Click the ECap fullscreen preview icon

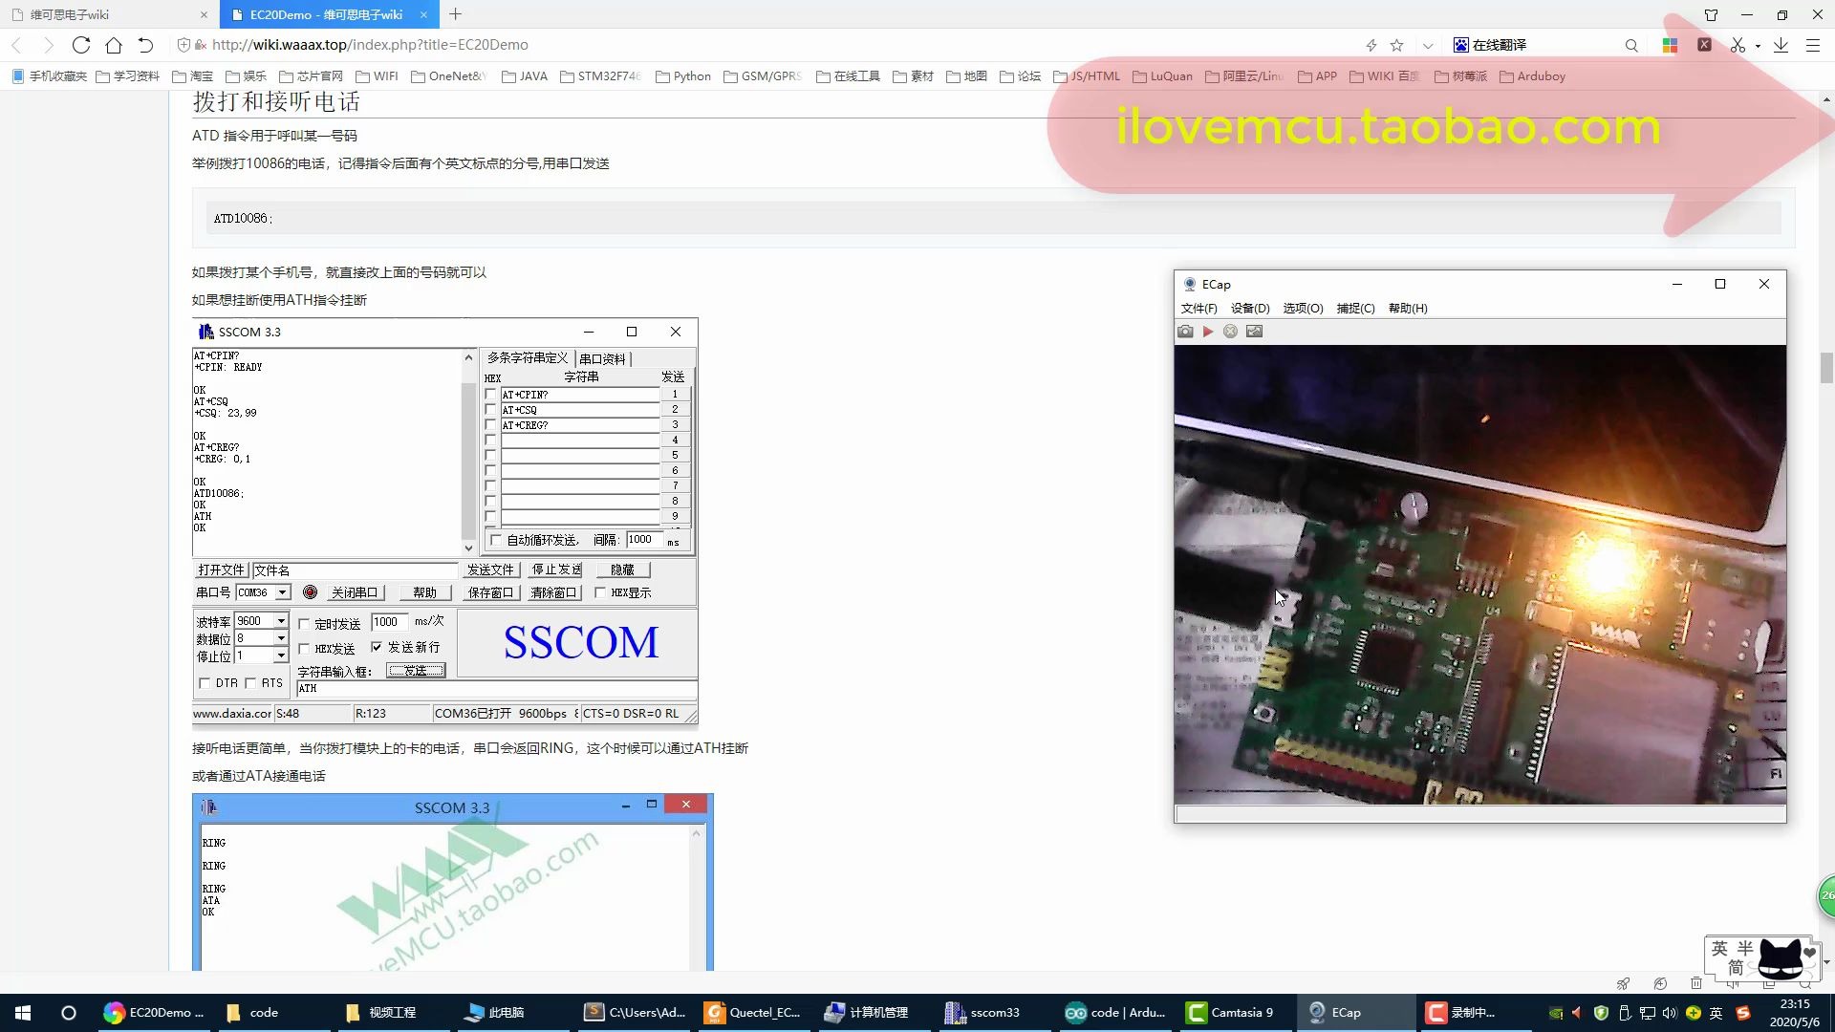click(x=1255, y=332)
